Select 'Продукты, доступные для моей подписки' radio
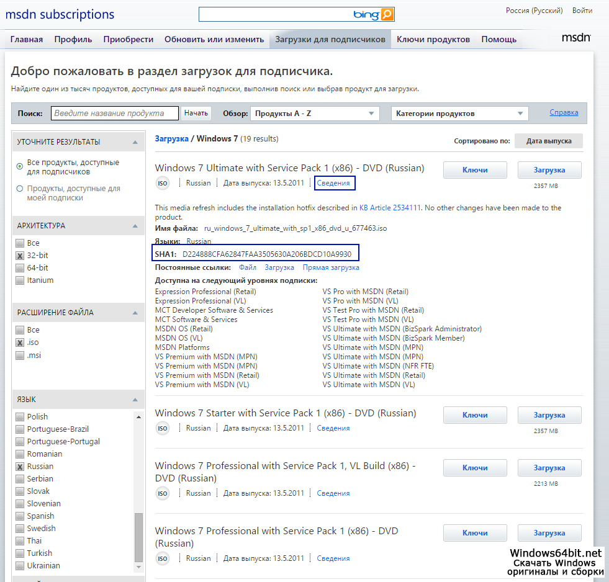 coord(20,189)
